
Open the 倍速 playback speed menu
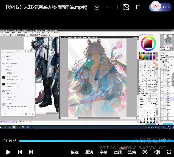coord(75,152)
